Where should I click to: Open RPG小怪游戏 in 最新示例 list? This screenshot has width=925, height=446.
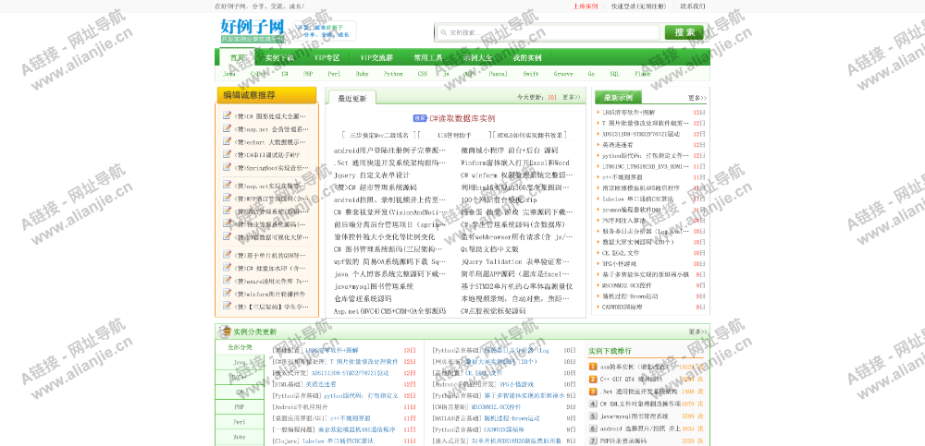point(620,263)
